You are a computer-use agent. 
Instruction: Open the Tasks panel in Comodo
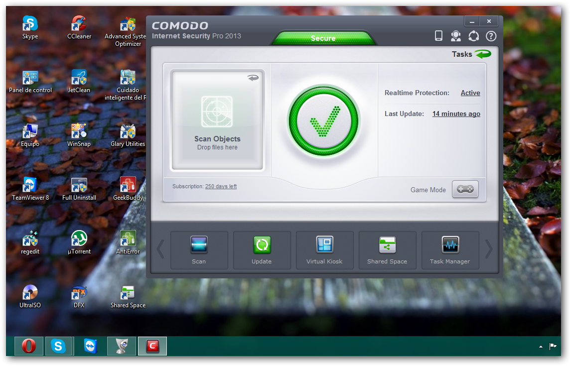[471, 54]
